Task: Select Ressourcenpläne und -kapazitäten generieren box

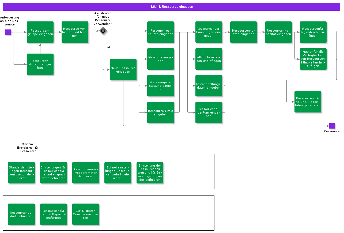Action: 308,102
